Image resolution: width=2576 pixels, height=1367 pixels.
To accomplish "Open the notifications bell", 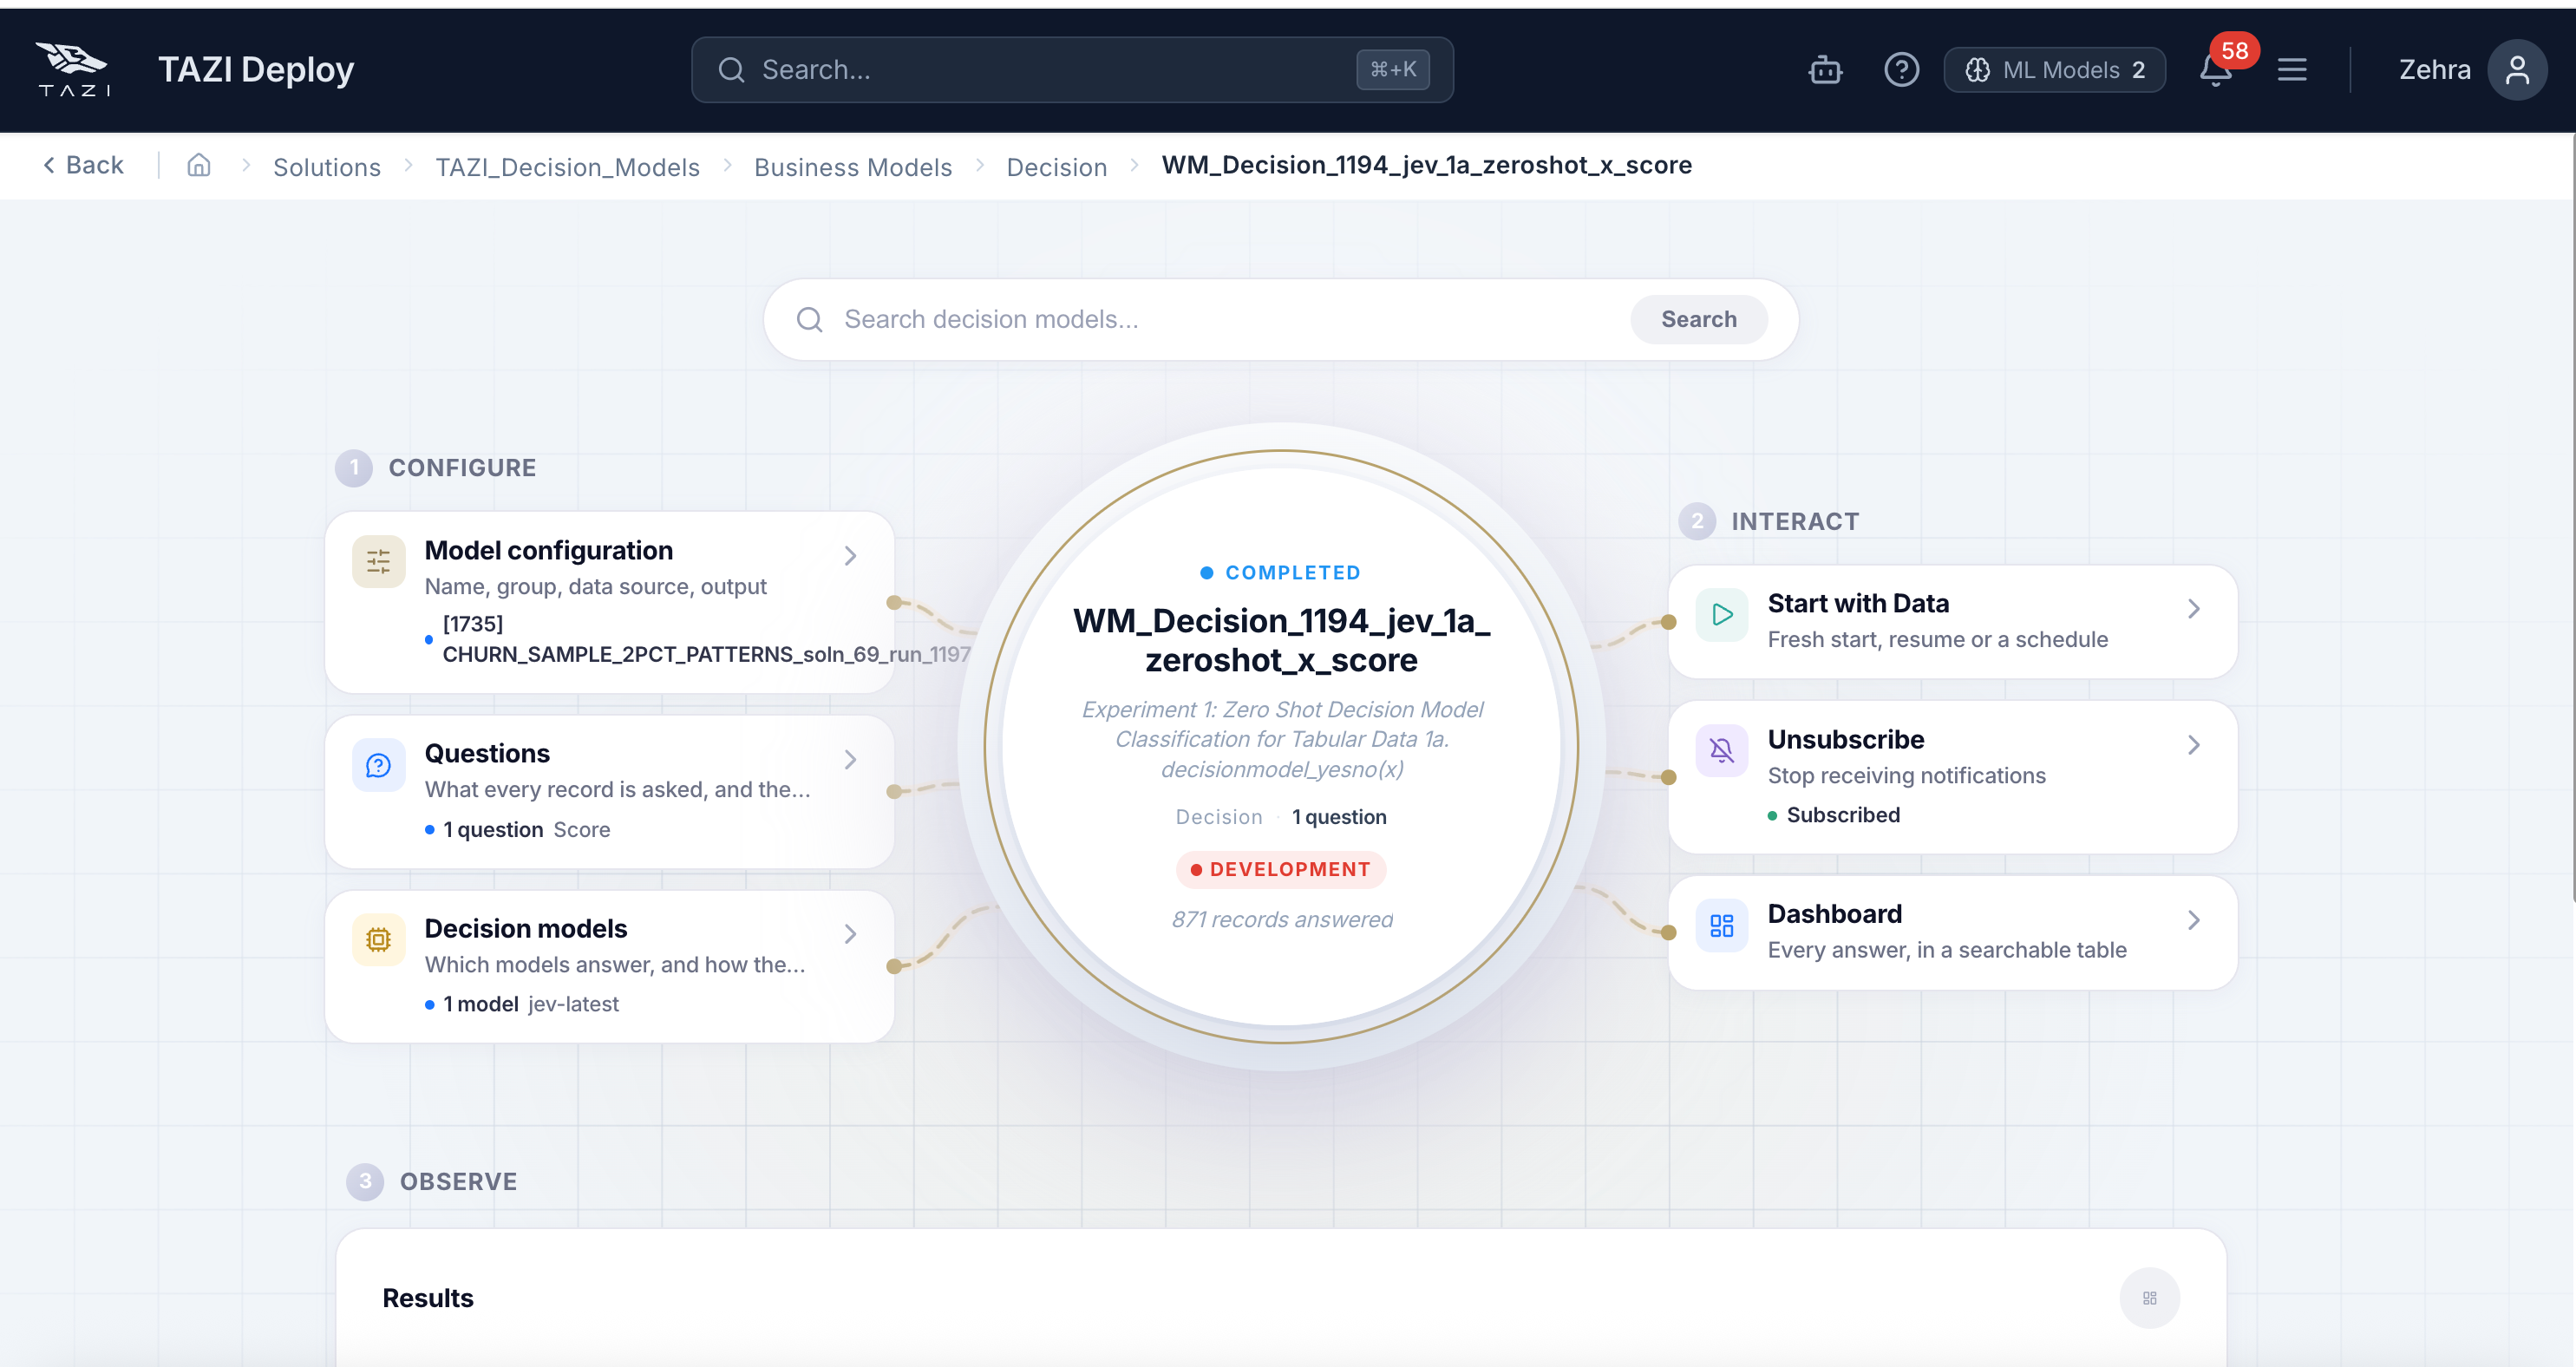I will (2215, 70).
